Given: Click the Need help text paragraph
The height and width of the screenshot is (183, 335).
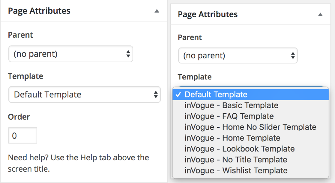Looking at the screenshot, I should tap(78, 163).
